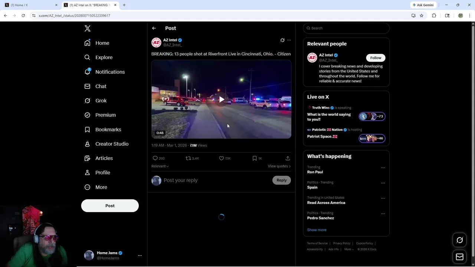The width and height of the screenshot is (475, 267).
Task: Click the Grok icon on AZ Intel post
Action: click(282, 40)
